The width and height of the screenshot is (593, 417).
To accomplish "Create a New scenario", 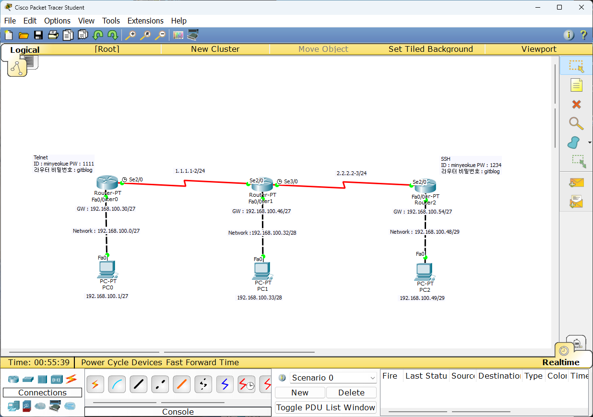I will click(x=300, y=393).
